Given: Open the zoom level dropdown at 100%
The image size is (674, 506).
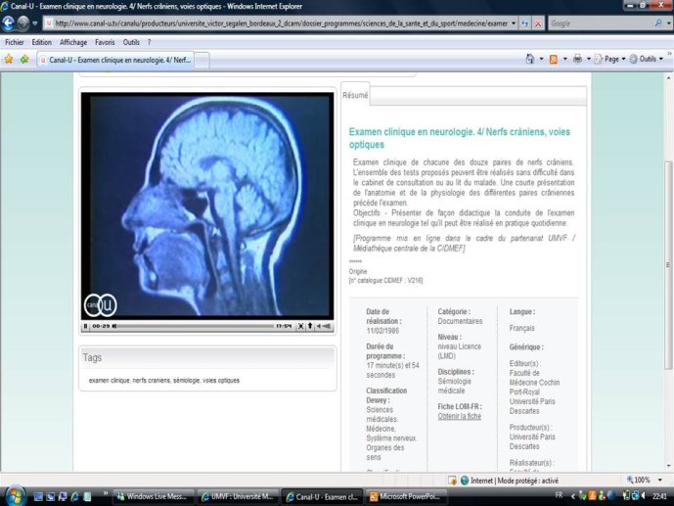Looking at the screenshot, I should pos(660,481).
